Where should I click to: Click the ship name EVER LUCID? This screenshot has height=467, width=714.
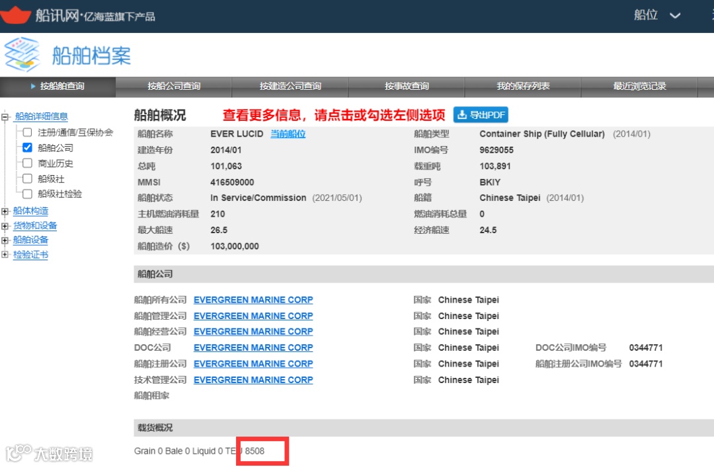coord(237,134)
